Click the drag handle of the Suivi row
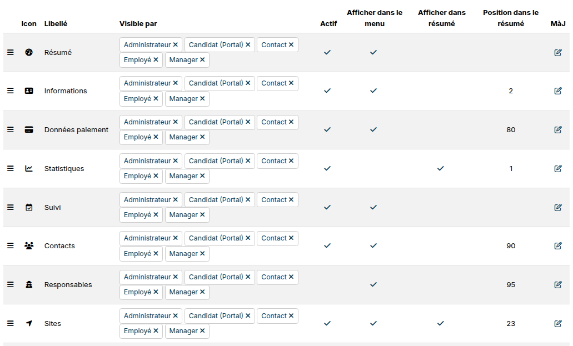This screenshot has width=573, height=346. (11, 207)
